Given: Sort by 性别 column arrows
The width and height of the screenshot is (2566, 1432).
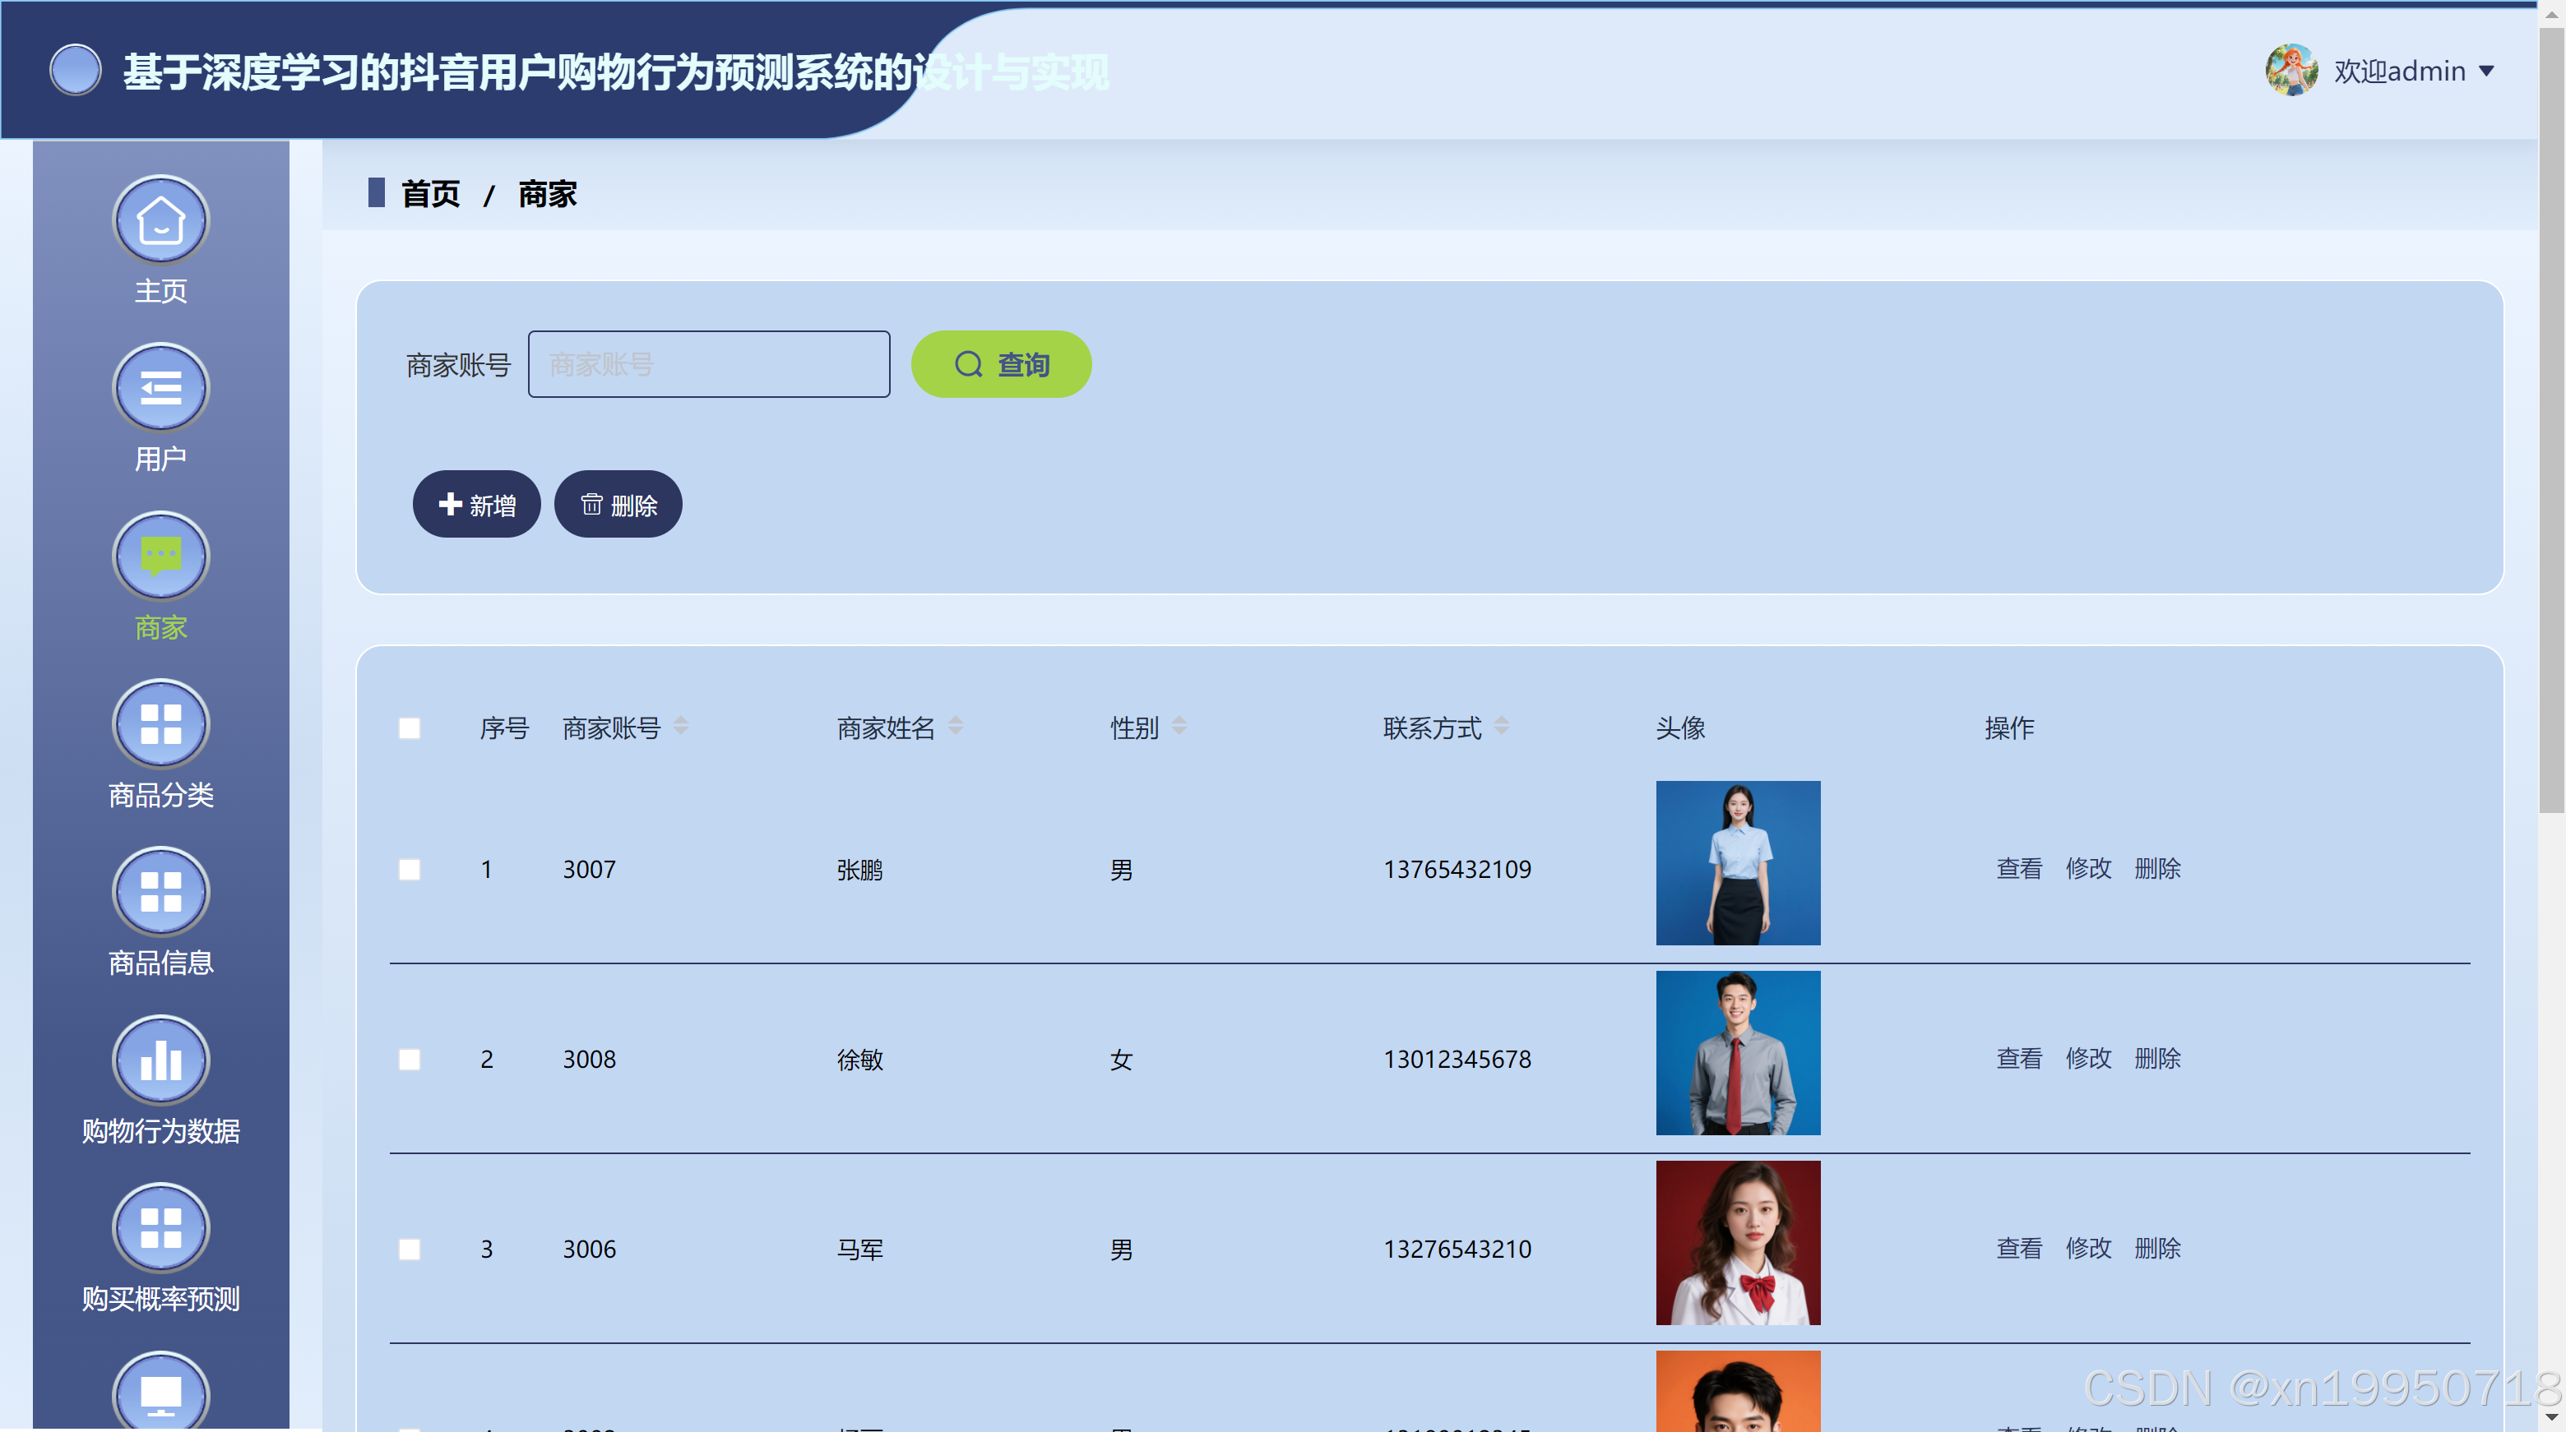Looking at the screenshot, I should point(1179,726).
